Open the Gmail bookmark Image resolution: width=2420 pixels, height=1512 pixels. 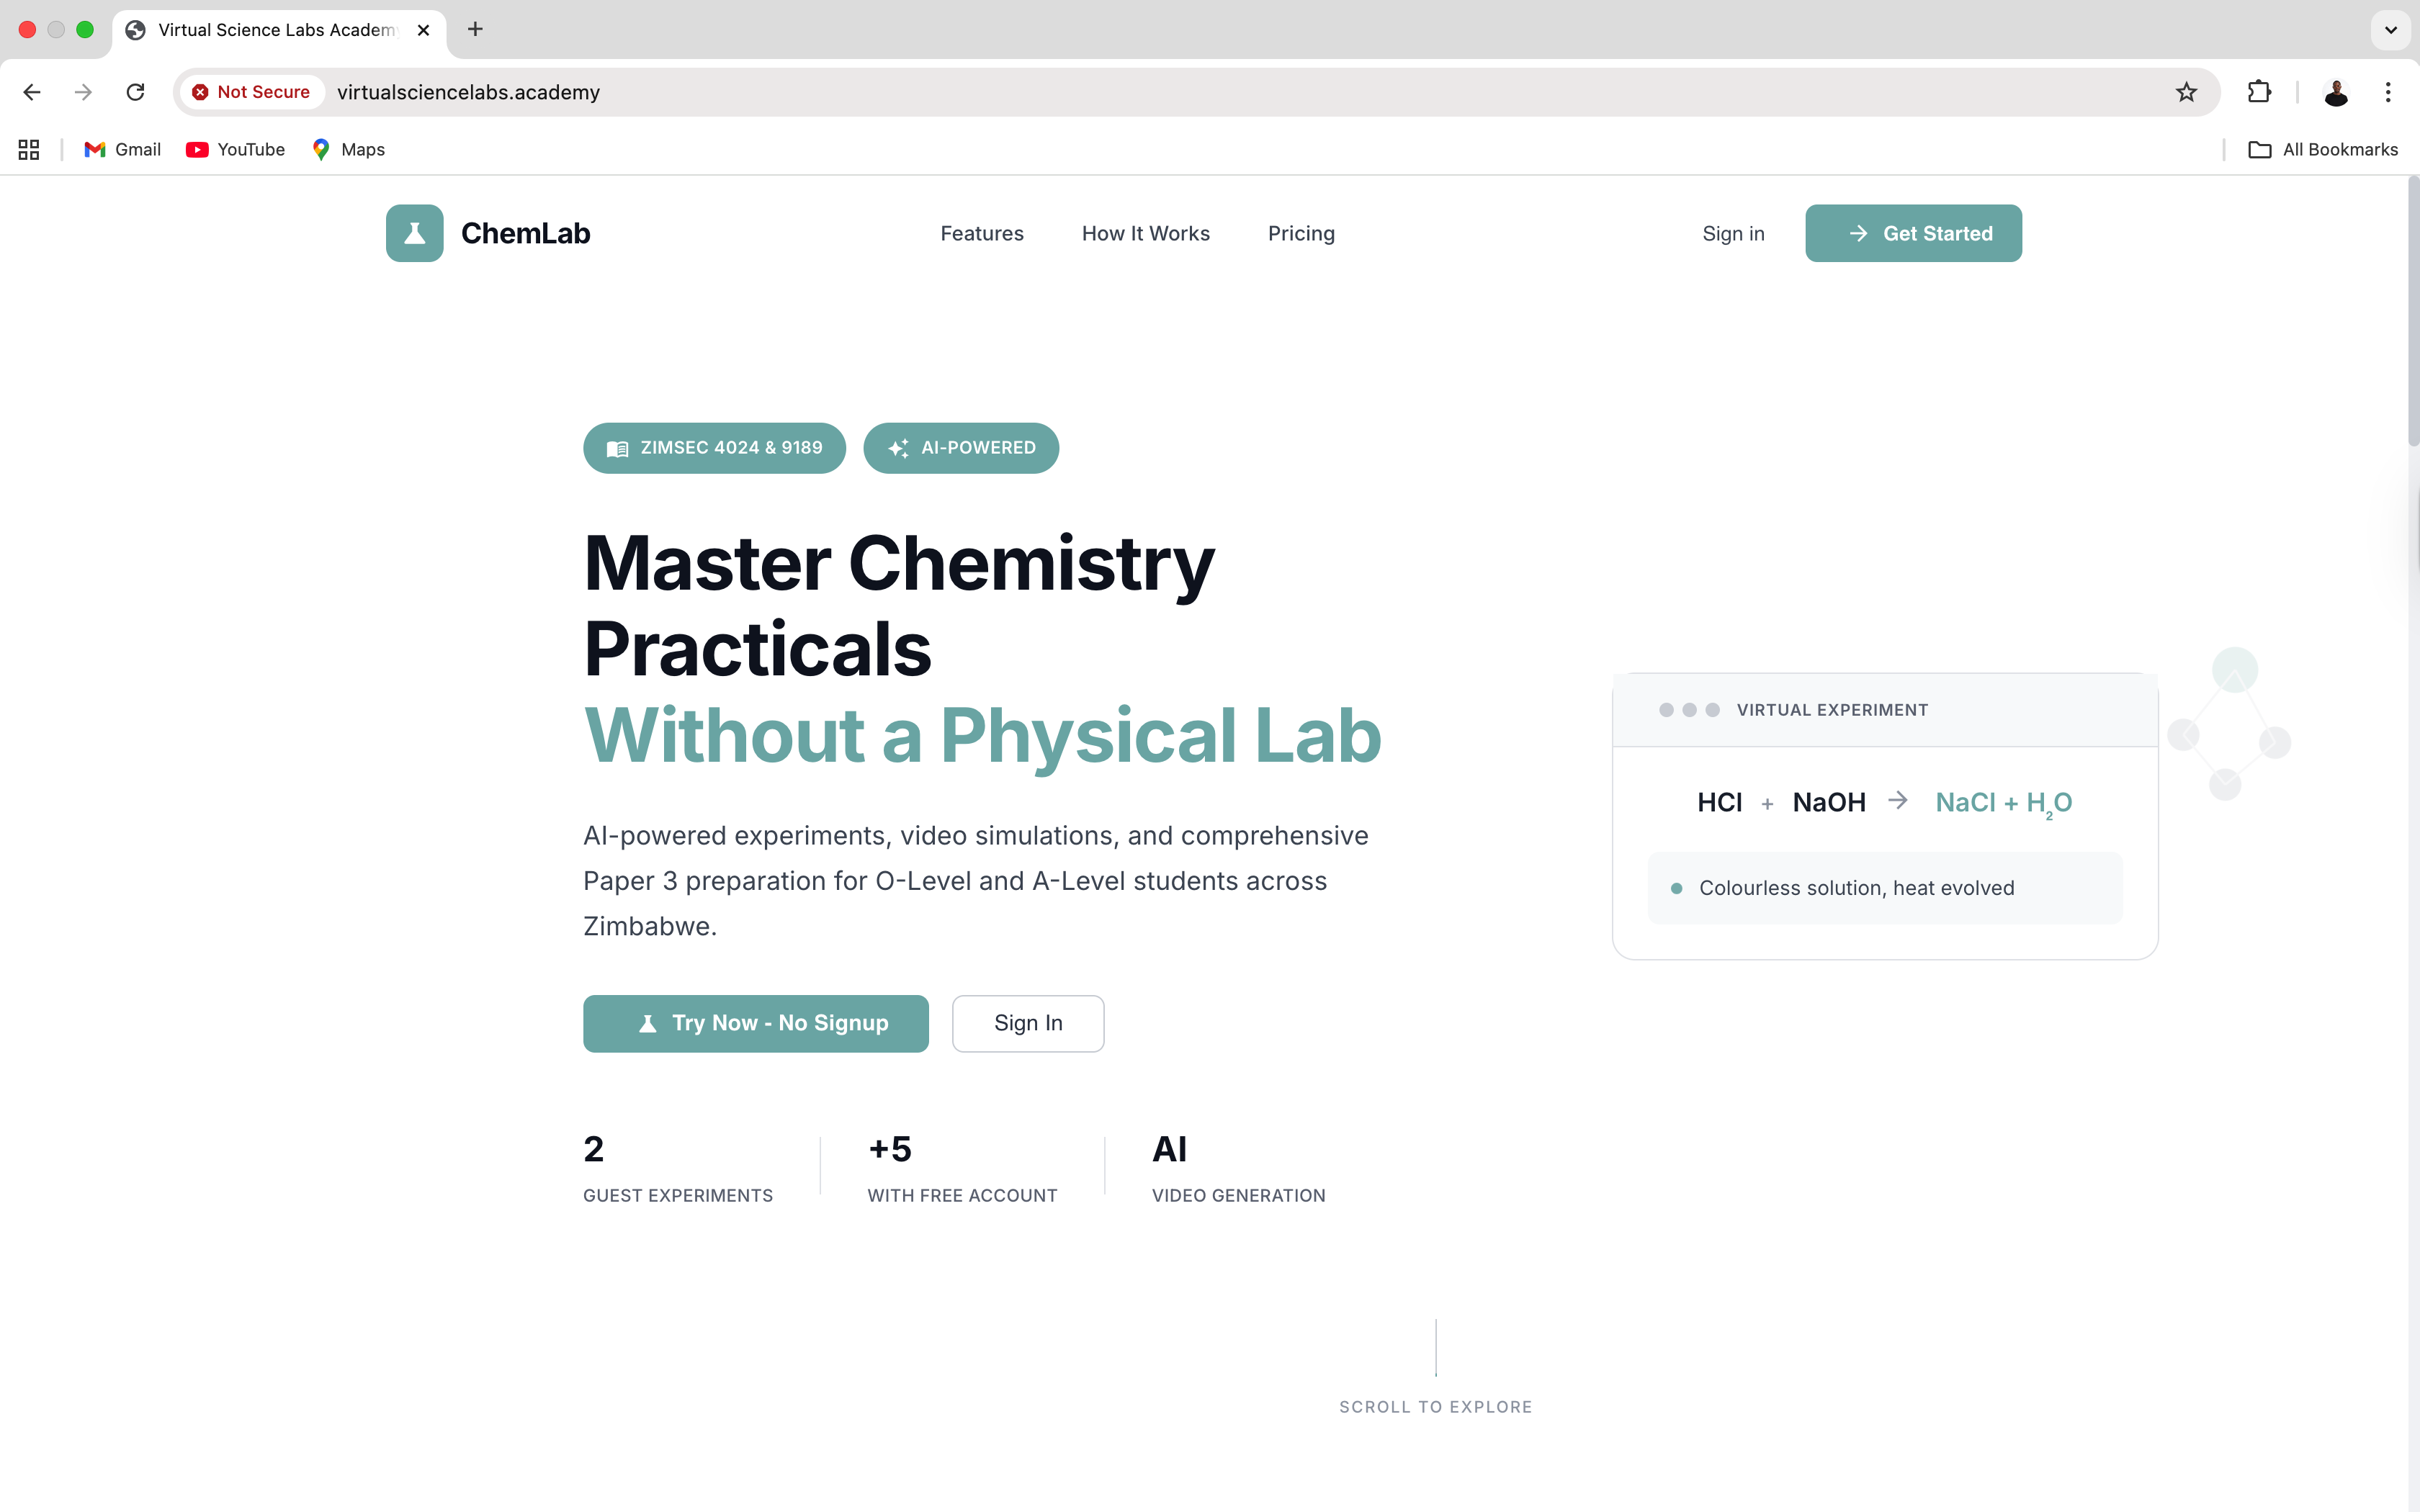(123, 149)
